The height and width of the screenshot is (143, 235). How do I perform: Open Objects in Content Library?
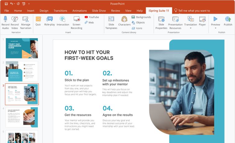coord(138,22)
